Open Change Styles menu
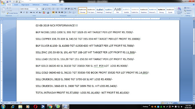 (179, 11)
